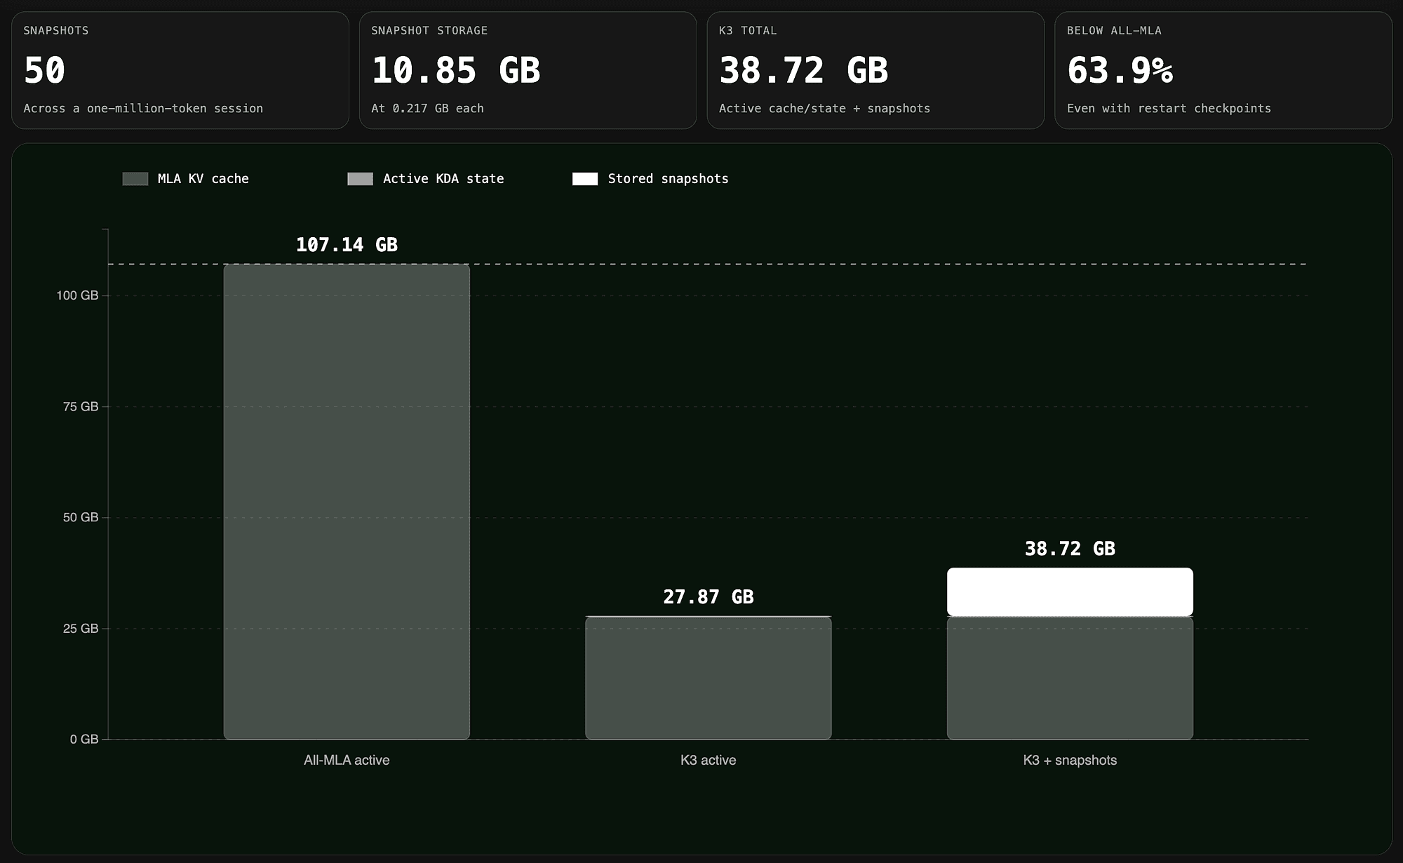Click the gray lower K3 + snapshots bar segment
The width and height of the screenshot is (1403, 863).
pos(1070,678)
